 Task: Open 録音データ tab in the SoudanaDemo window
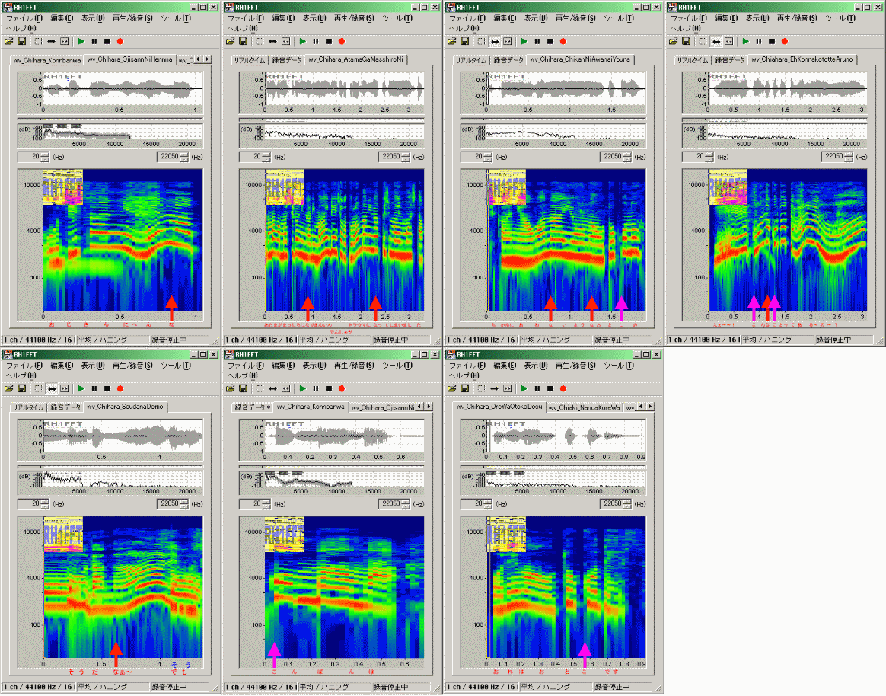coord(65,407)
